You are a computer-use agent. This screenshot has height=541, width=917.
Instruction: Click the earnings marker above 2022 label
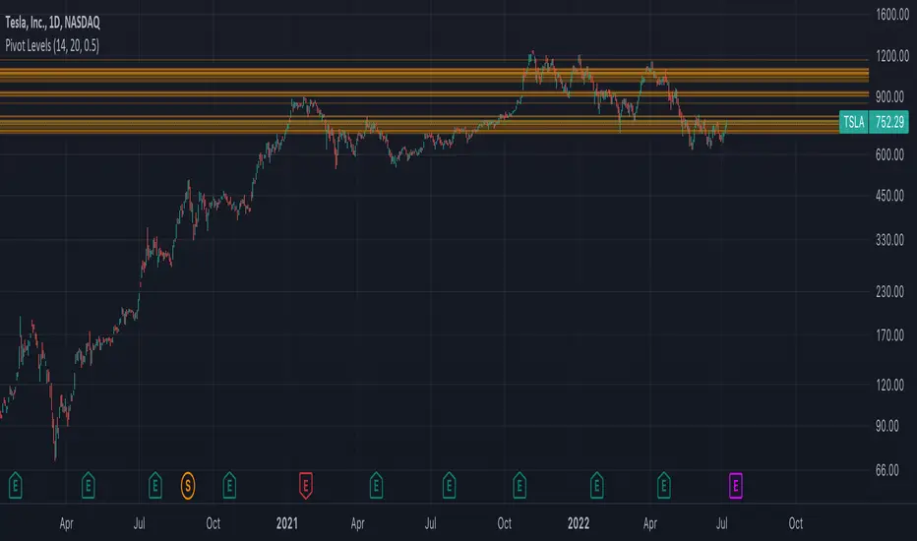click(x=596, y=483)
